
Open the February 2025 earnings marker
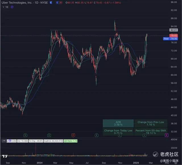pos(144,135)
